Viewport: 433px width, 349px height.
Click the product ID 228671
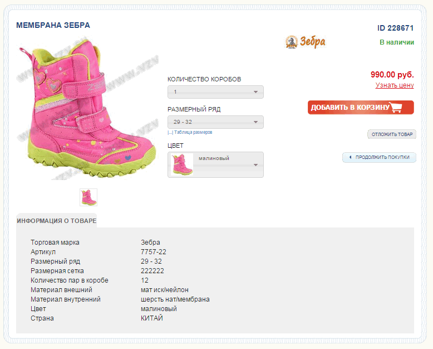tap(395, 28)
